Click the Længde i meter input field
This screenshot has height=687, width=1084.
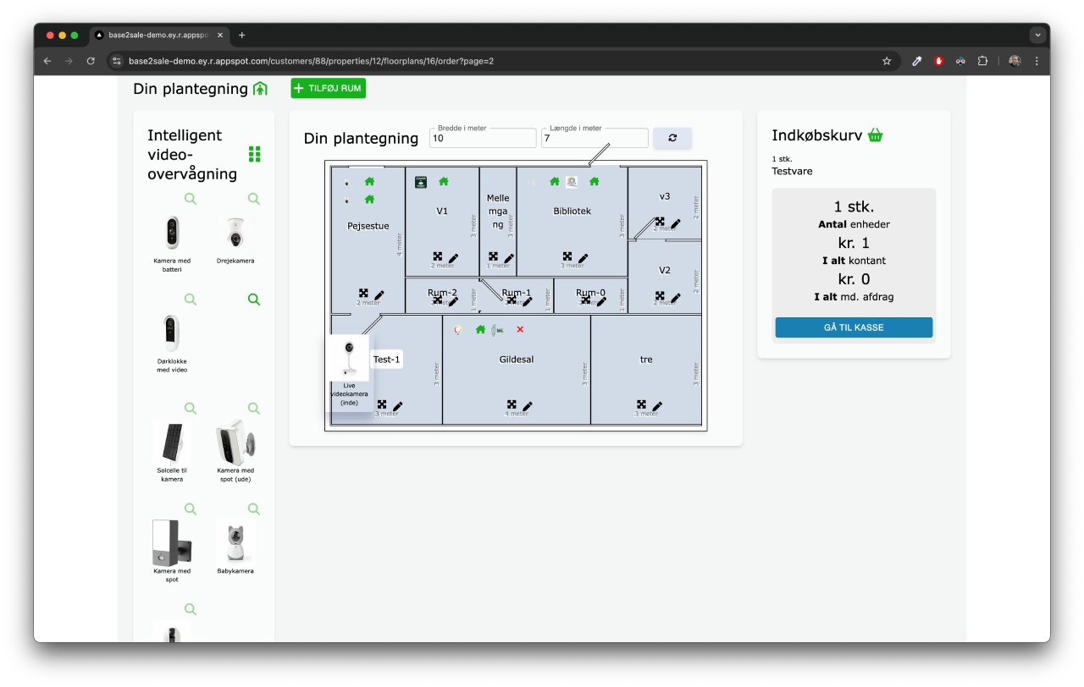(x=595, y=138)
